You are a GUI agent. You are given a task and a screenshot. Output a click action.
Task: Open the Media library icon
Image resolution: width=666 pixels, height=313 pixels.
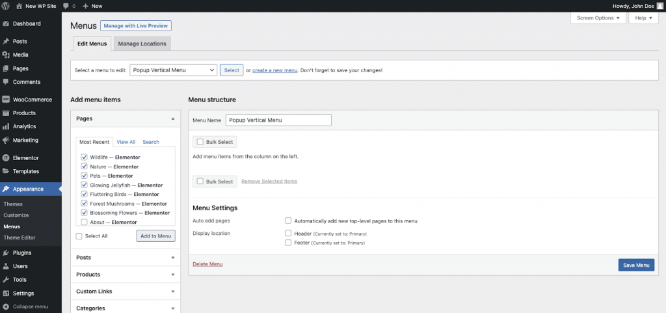pyautogui.click(x=6, y=55)
